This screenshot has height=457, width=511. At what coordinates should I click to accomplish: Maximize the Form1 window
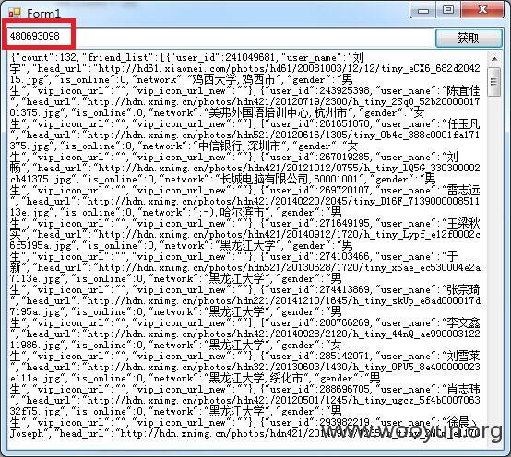tap(448, 10)
